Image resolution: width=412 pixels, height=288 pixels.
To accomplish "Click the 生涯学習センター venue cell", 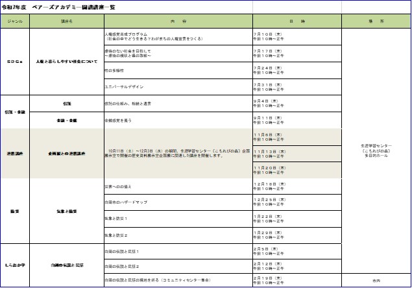I will point(376,150).
